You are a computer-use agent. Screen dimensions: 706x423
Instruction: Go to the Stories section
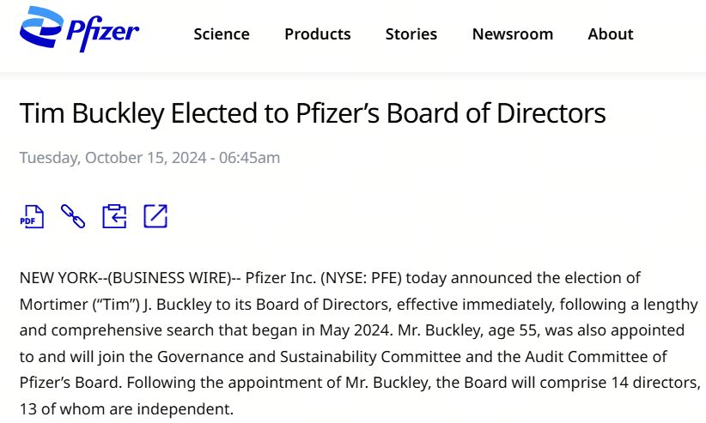pos(411,34)
